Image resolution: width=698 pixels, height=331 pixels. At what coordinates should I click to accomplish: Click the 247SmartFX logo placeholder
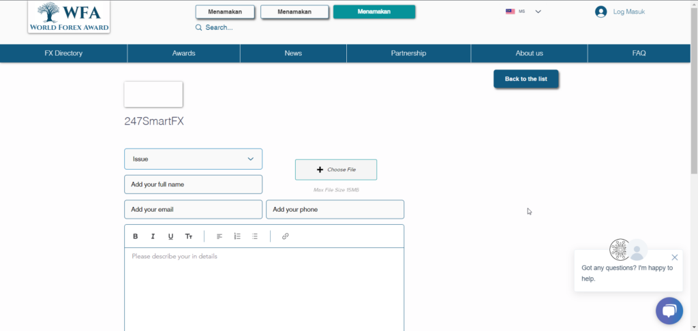(x=153, y=94)
